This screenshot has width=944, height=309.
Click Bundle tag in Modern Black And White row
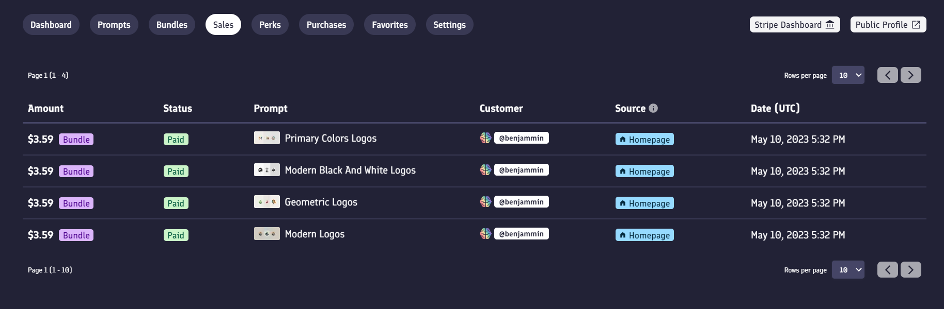(x=76, y=171)
